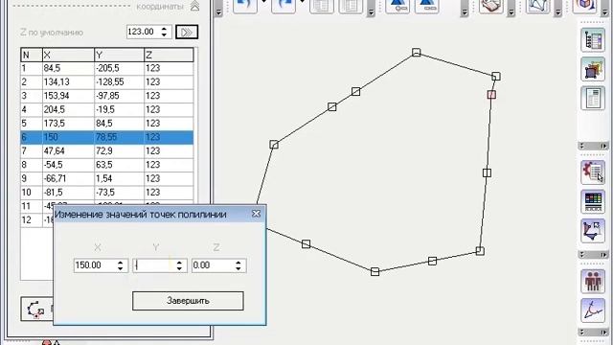Click the Y cell -128,55 in row 2
The height and width of the screenshot is (345, 613).
click(119, 81)
